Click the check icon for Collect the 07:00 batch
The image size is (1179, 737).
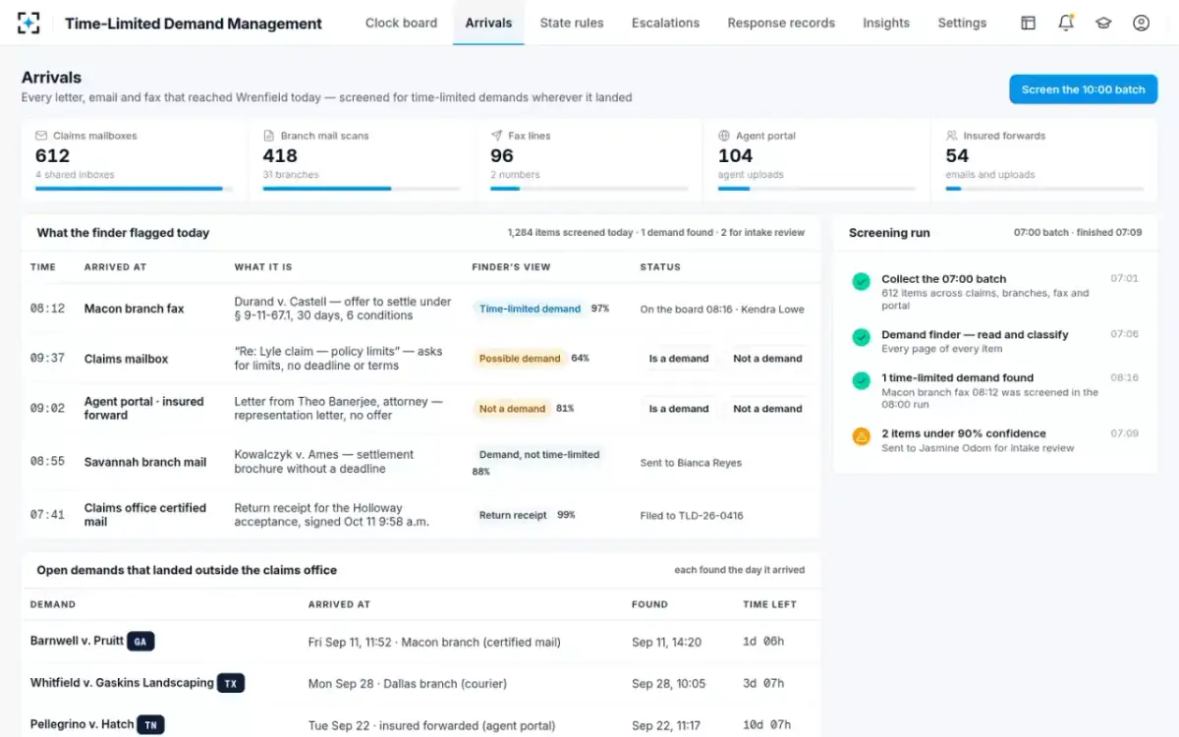tap(862, 281)
